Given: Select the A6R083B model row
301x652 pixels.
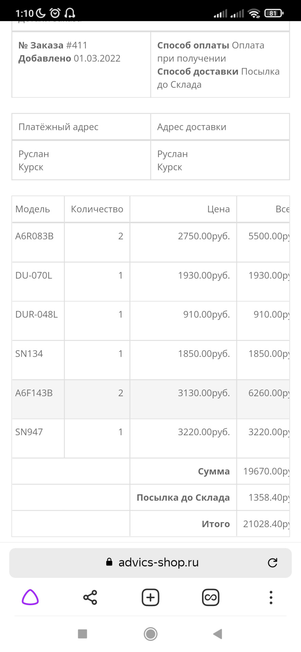Looking at the screenshot, I should pyautogui.click(x=150, y=242).
